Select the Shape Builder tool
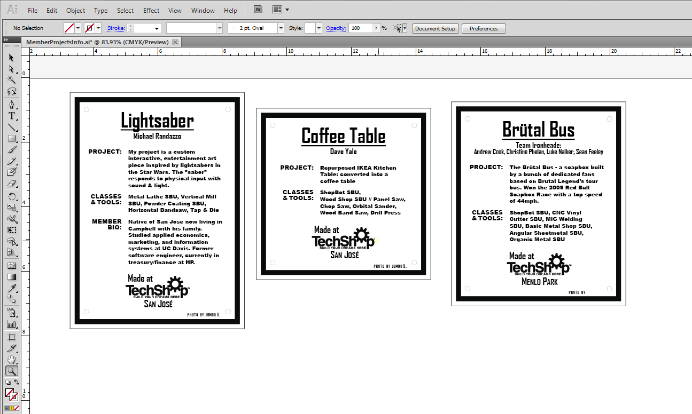Image resolution: width=692 pixels, height=414 pixels. click(11, 241)
